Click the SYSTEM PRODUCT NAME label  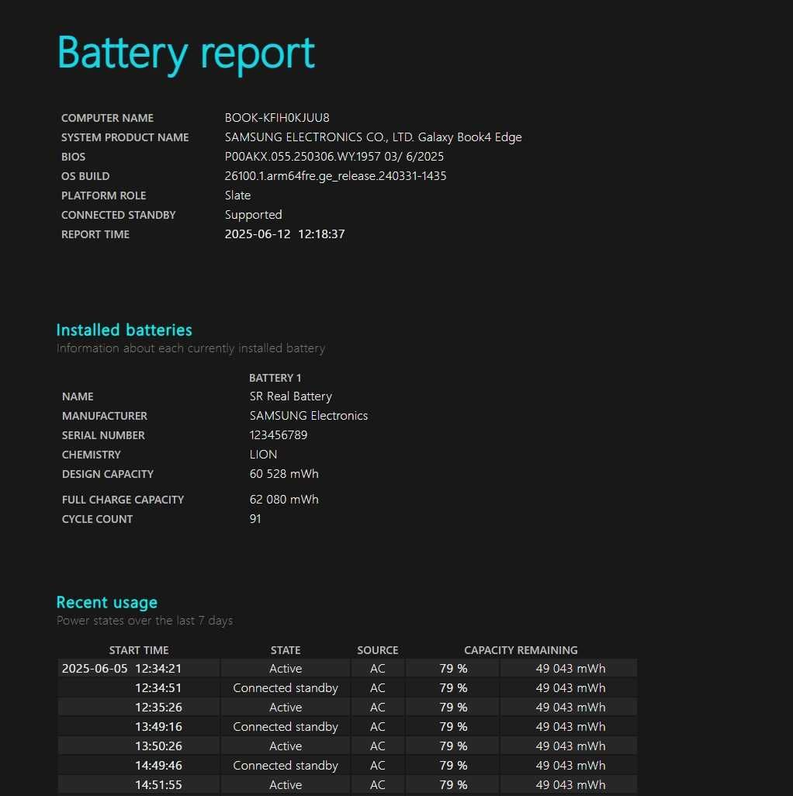pyautogui.click(x=125, y=137)
